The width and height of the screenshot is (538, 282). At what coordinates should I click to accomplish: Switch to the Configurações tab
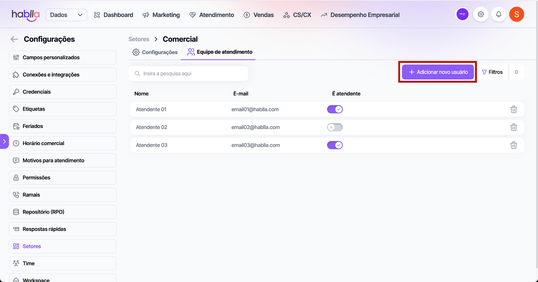[x=155, y=52]
